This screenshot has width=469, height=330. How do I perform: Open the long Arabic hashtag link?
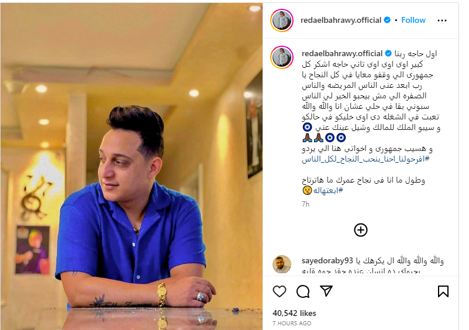click(x=365, y=159)
